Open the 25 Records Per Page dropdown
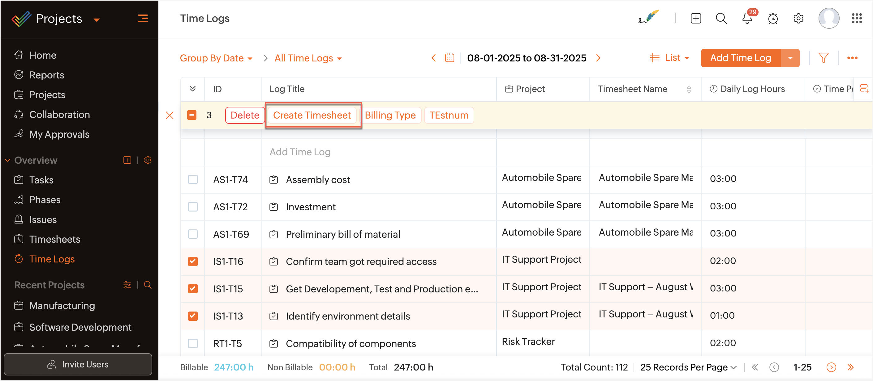 coord(688,367)
